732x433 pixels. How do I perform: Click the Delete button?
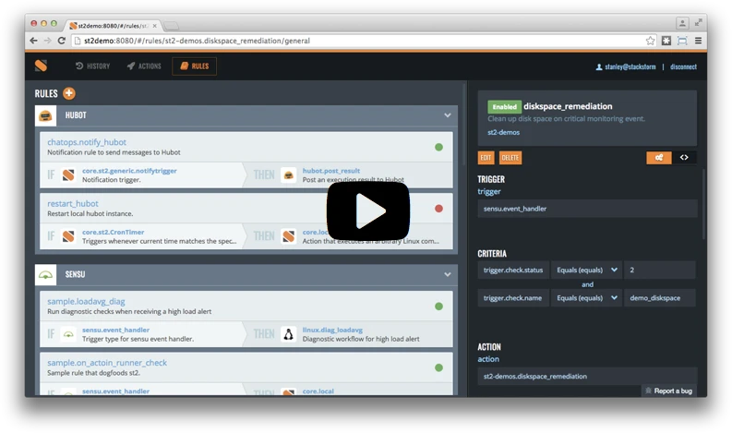click(510, 158)
